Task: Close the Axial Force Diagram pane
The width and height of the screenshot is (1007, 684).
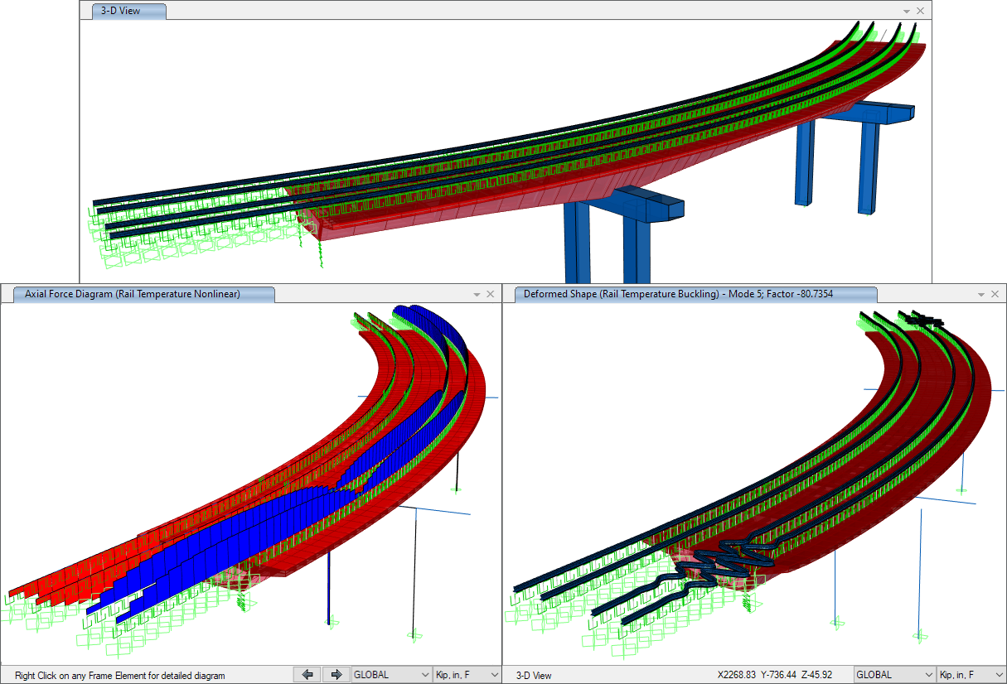Action: tap(491, 294)
